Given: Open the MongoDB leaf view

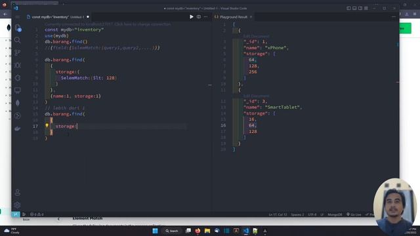Looking at the screenshot, I should [18, 103].
